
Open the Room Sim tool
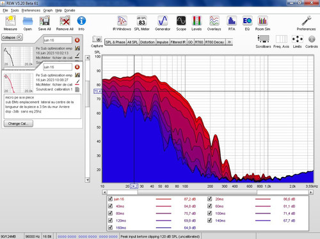tap(262, 23)
